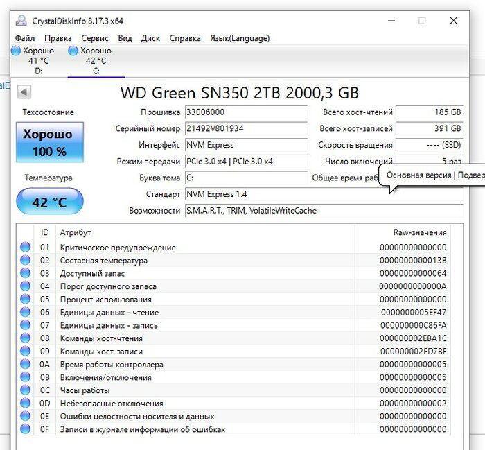Open the Справка menu

tap(185, 38)
